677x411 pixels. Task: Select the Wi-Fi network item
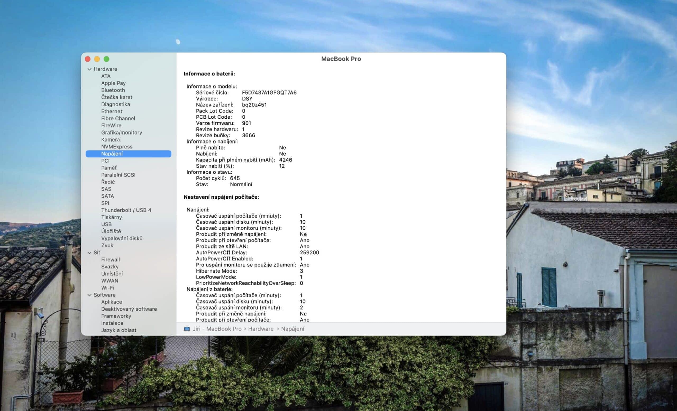coord(107,288)
